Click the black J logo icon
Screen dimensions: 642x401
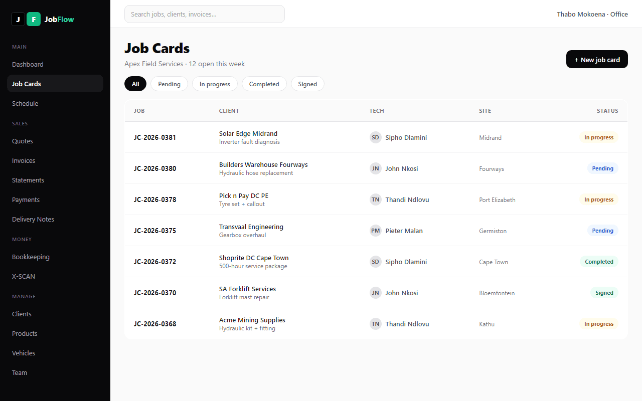(18, 19)
